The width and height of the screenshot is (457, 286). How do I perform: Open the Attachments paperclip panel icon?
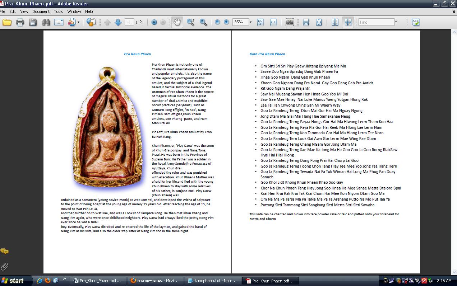(5, 266)
